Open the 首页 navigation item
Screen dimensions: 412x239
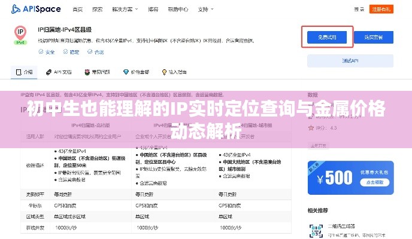(x=77, y=10)
